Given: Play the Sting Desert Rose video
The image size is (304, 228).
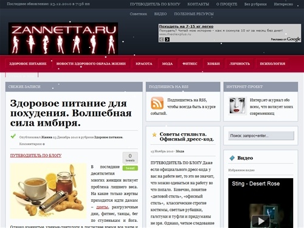Looking at the screenshot, I should [261, 221].
